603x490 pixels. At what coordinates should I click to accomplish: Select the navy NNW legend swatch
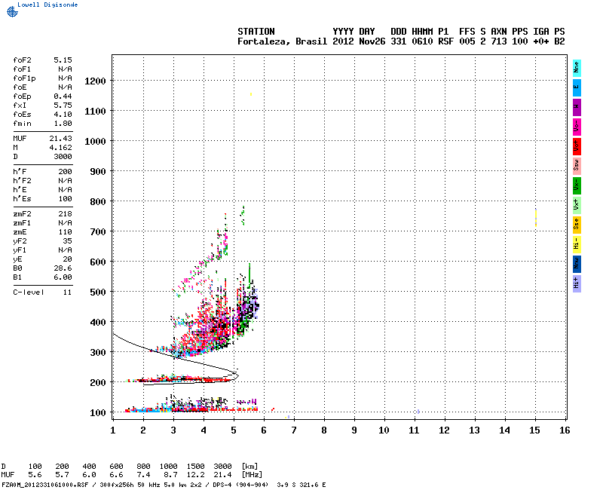[x=577, y=265]
